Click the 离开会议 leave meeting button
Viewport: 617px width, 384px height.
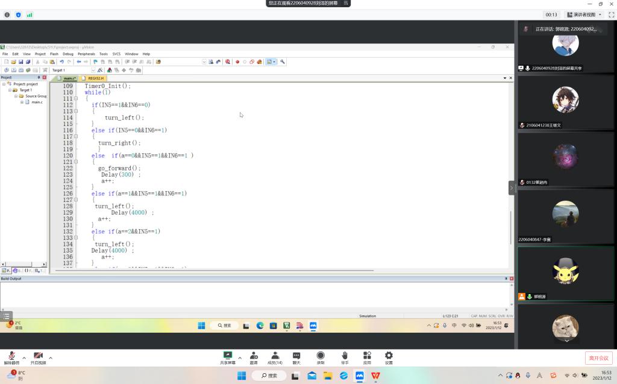[598, 357]
